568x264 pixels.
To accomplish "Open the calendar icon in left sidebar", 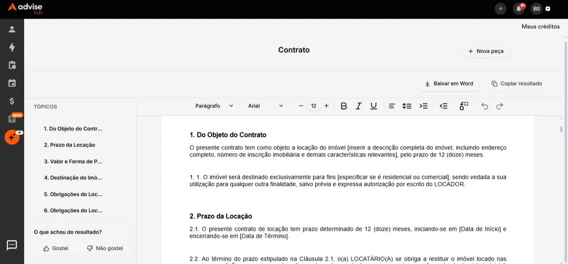I will coord(12,83).
